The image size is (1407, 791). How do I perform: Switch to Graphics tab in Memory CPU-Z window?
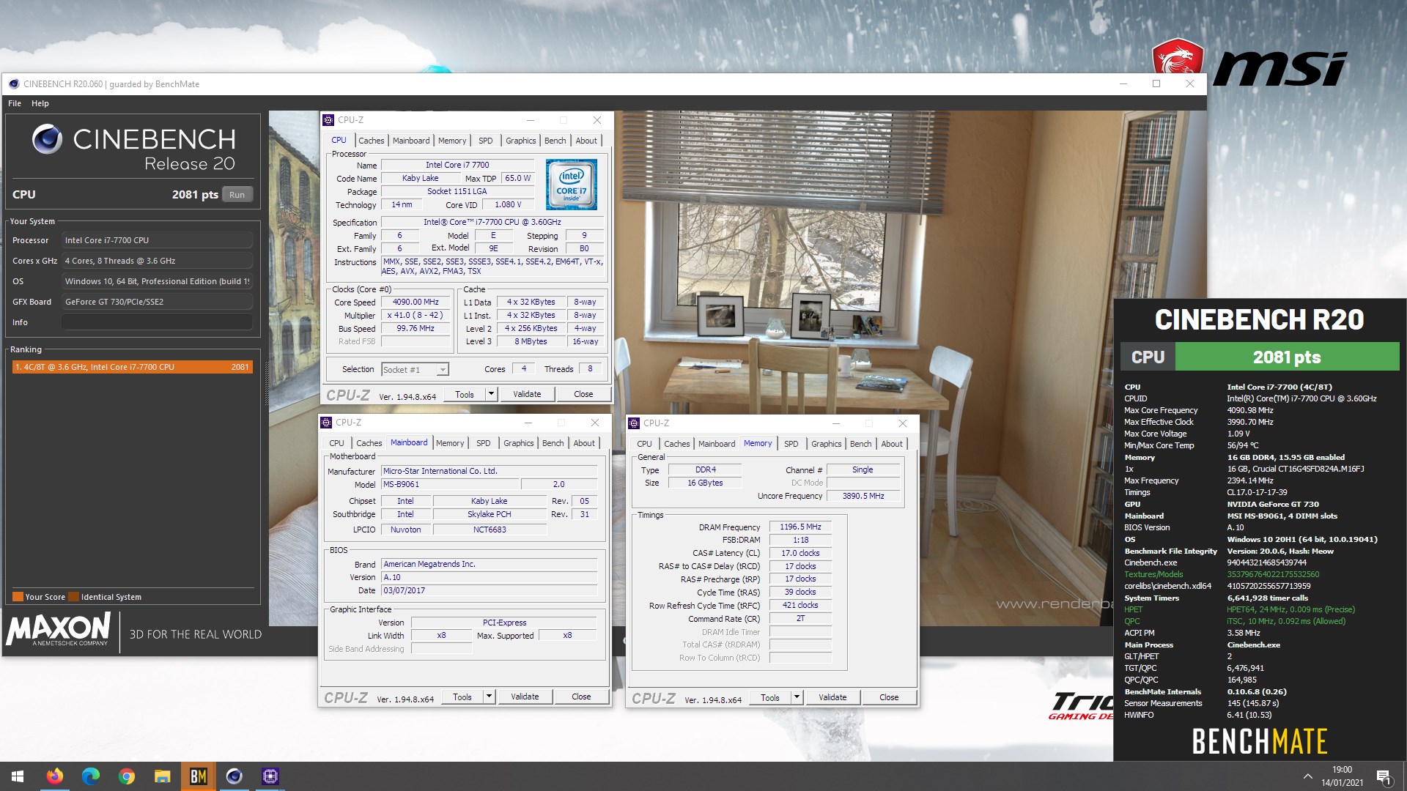click(x=827, y=444)
